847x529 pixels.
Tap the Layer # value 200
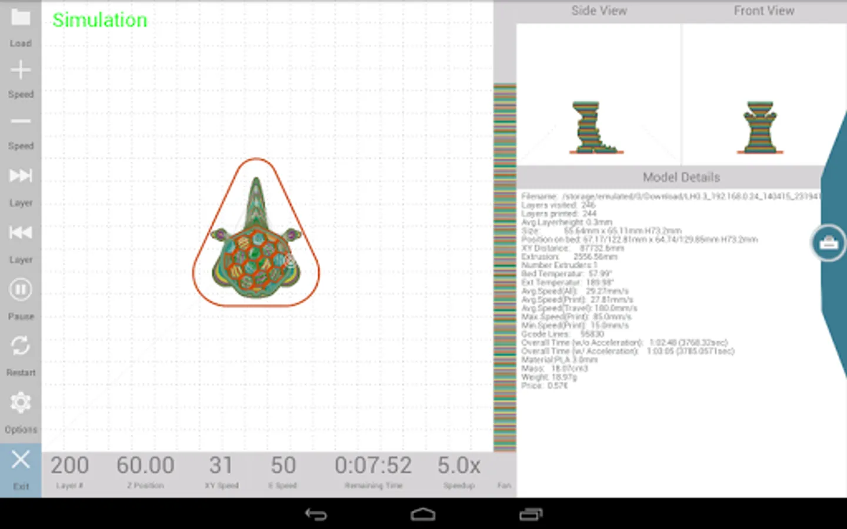pos(69,466)
